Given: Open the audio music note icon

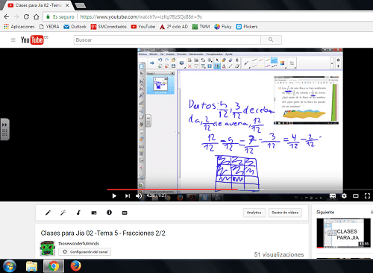Looking at the screenshot, I should 78,213.
